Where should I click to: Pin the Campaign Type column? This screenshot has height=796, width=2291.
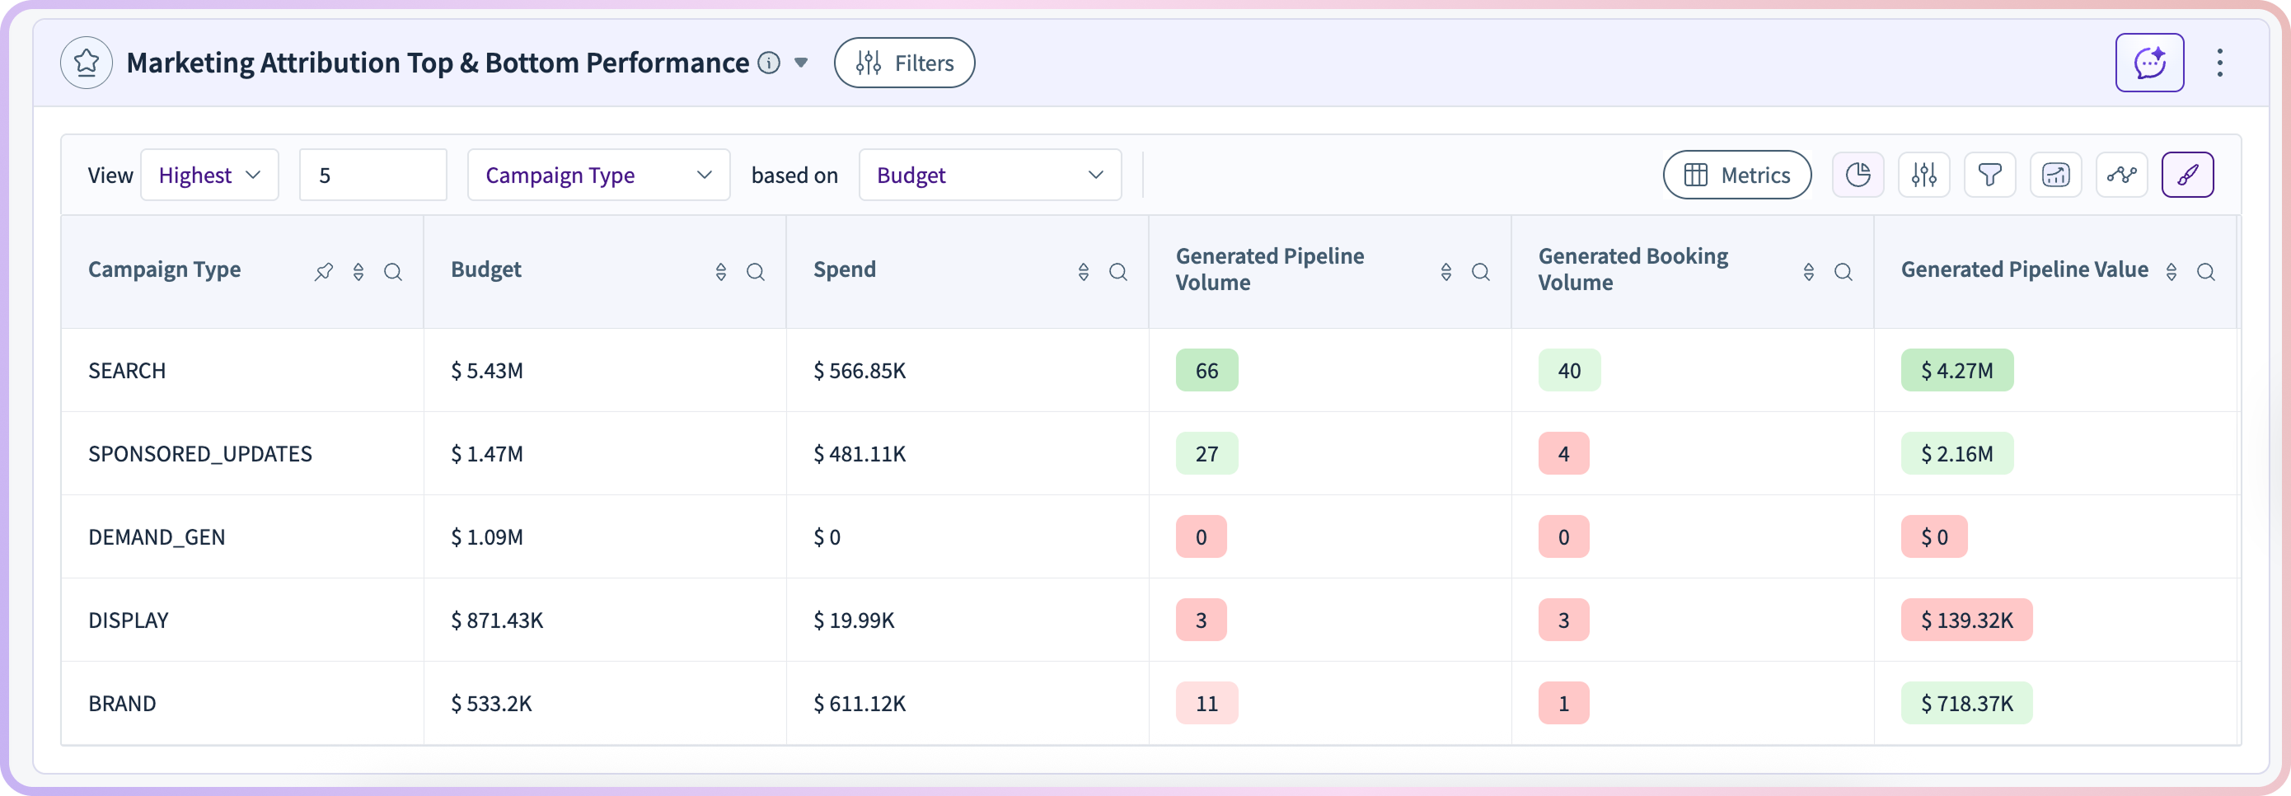pos(324,272)
